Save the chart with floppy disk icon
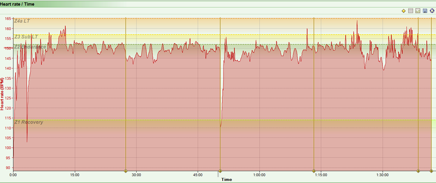This screenshot has width=436, height=183. point(425,11)
